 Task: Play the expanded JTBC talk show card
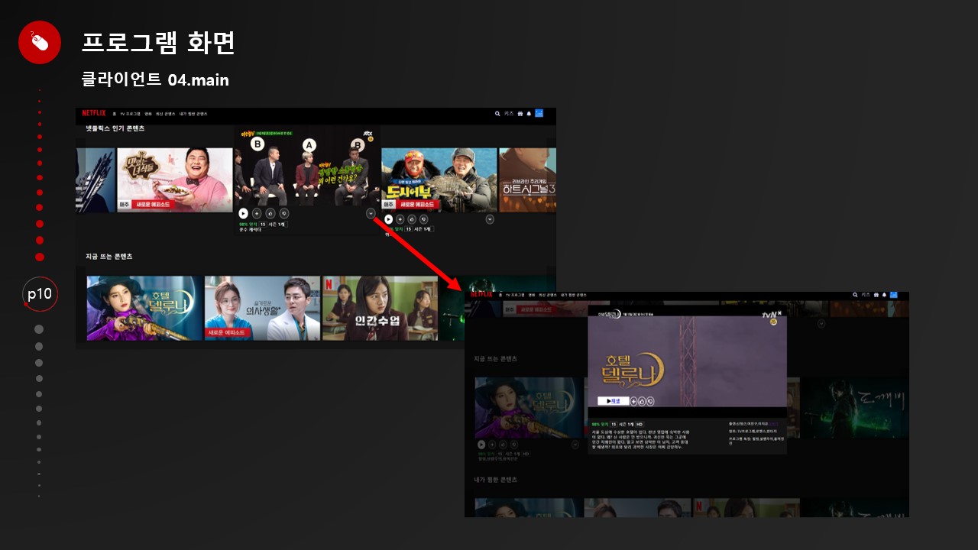244,214
